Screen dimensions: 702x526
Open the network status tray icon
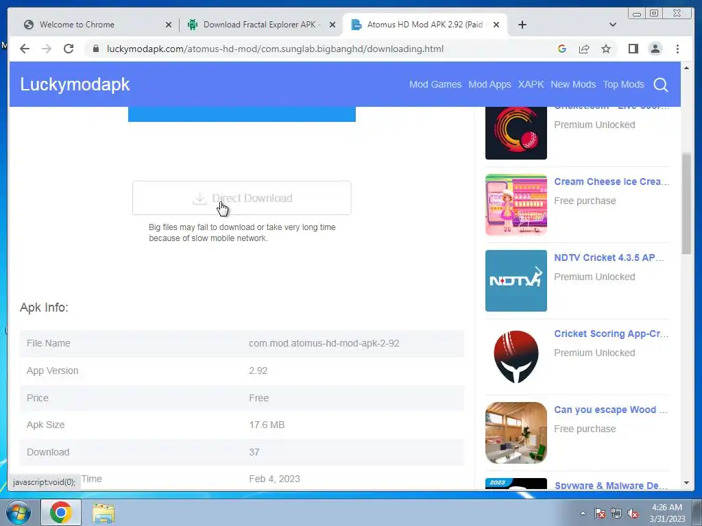tap(616, 513)
